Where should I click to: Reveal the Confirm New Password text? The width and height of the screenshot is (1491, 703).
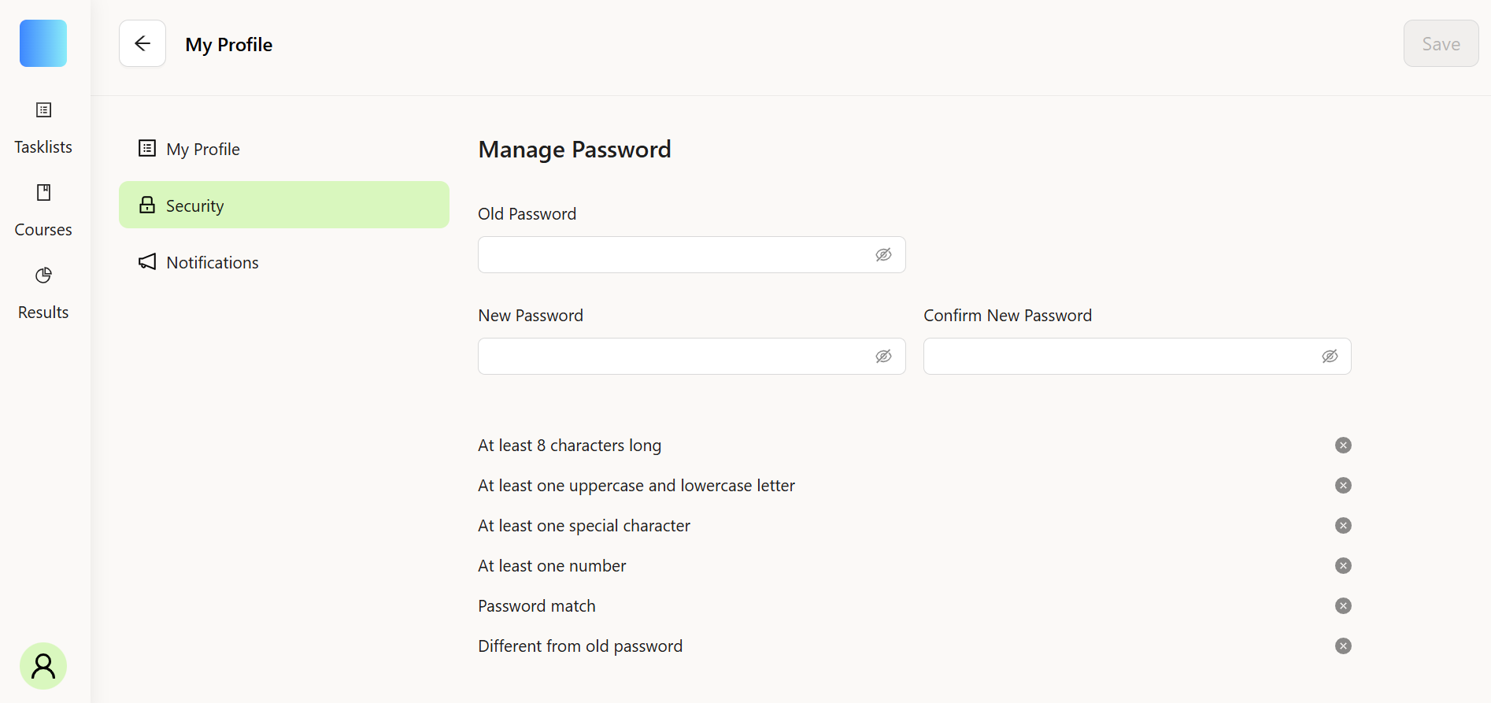(1330, 357)
